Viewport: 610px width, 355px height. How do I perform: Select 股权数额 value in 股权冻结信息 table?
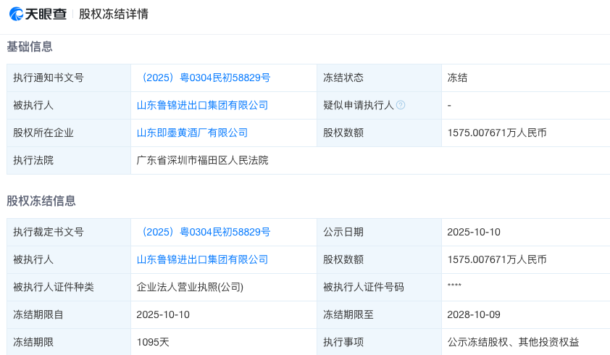[497, 259]
